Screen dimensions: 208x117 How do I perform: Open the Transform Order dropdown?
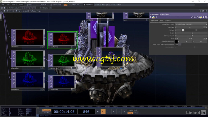[191, 24]
